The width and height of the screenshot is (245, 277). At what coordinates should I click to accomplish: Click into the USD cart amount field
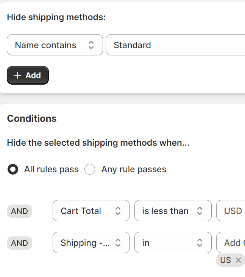pos(232,211)
